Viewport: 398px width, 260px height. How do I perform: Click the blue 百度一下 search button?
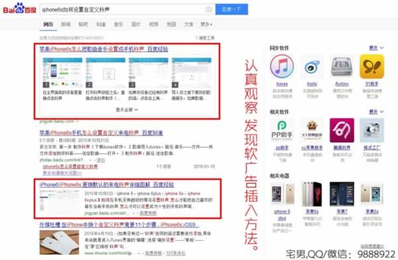pyautogui.click(x=232, y=9)
